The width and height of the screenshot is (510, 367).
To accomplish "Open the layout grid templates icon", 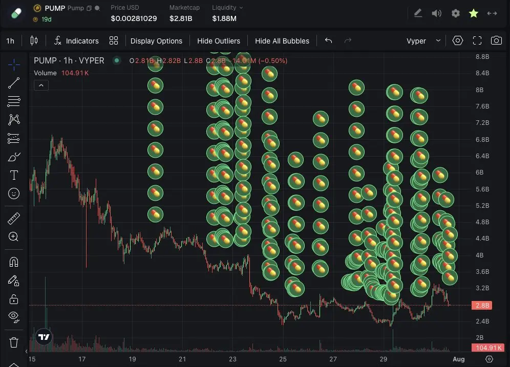I will tap(114, 40).
